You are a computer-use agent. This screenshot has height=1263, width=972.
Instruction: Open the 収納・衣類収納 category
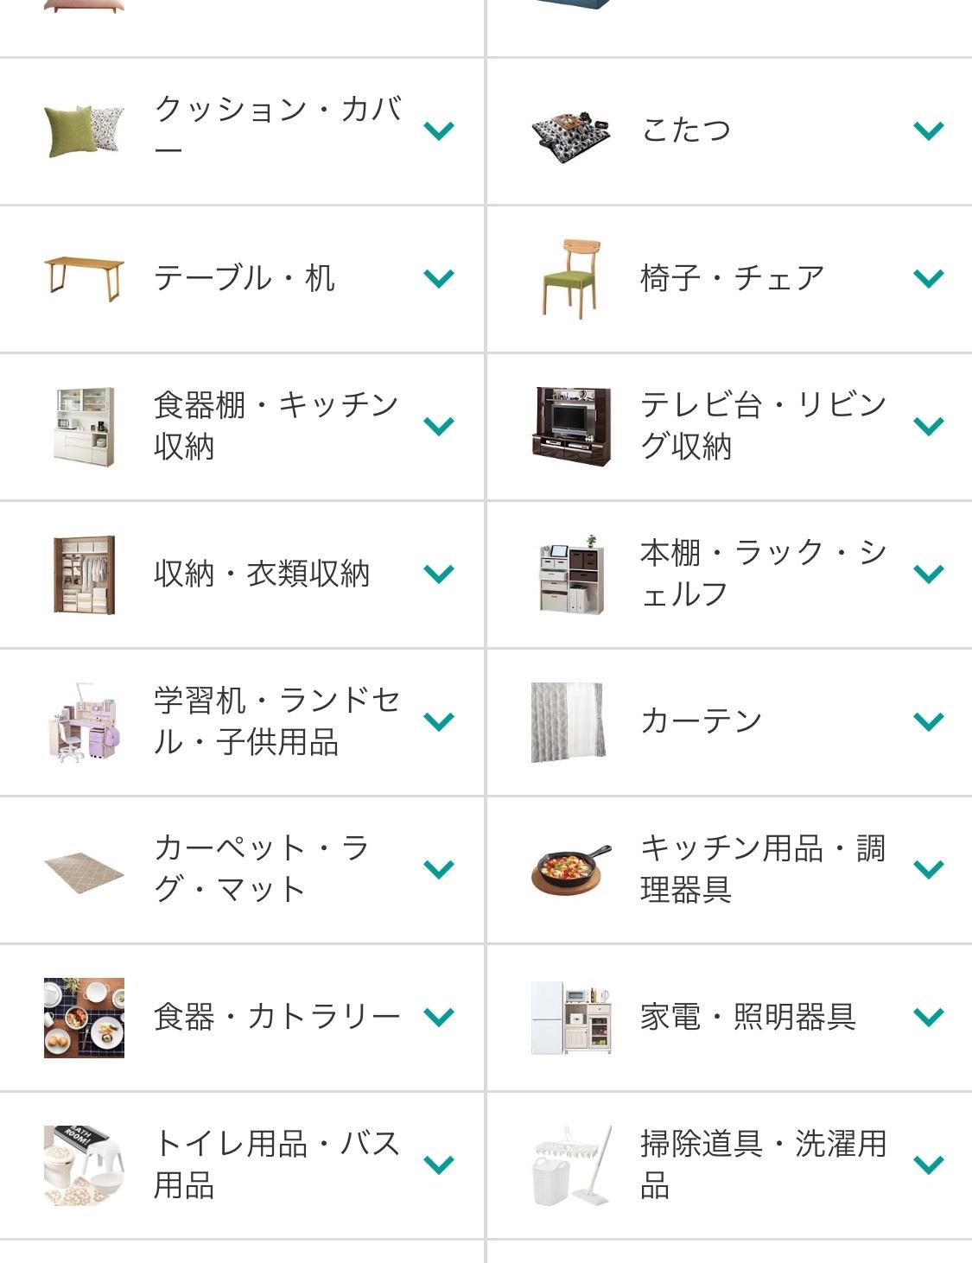click(x=262, y=574)
